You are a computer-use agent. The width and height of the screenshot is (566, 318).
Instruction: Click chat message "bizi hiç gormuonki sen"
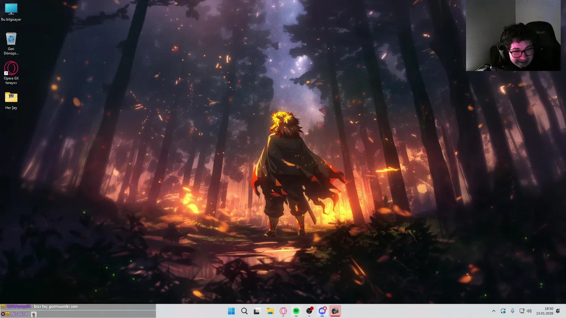[56, 307]
